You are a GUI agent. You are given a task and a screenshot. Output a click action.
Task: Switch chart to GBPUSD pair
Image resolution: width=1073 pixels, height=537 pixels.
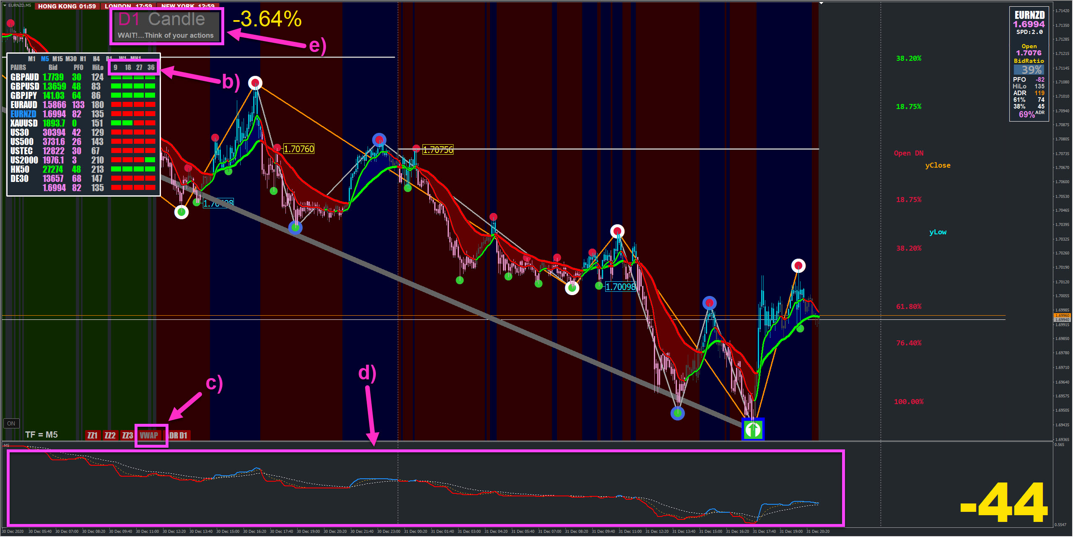click(24, 86)
